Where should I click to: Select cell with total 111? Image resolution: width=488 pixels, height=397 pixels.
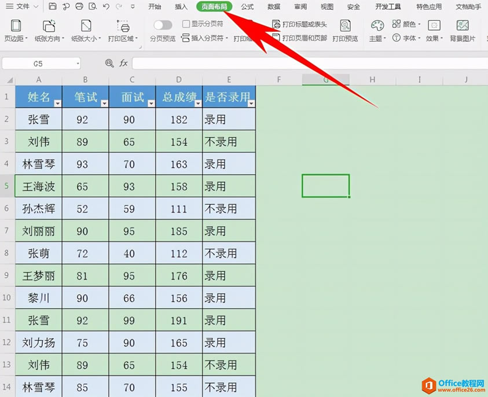(x=179, y=208)
